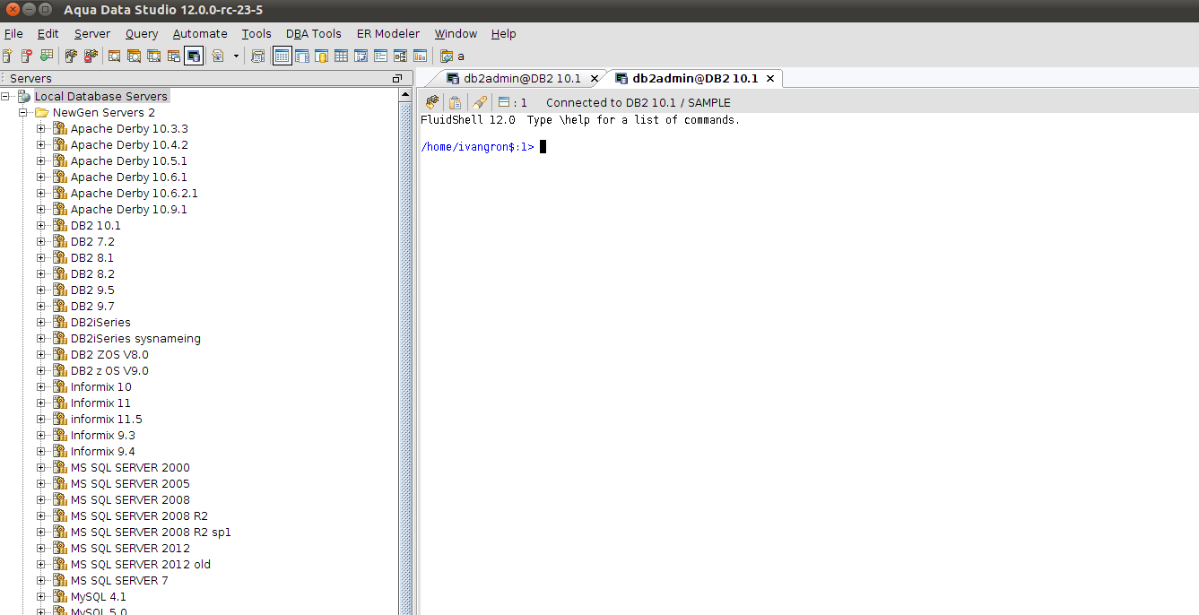Click the Register Server toolbar icon

point(7,56)
